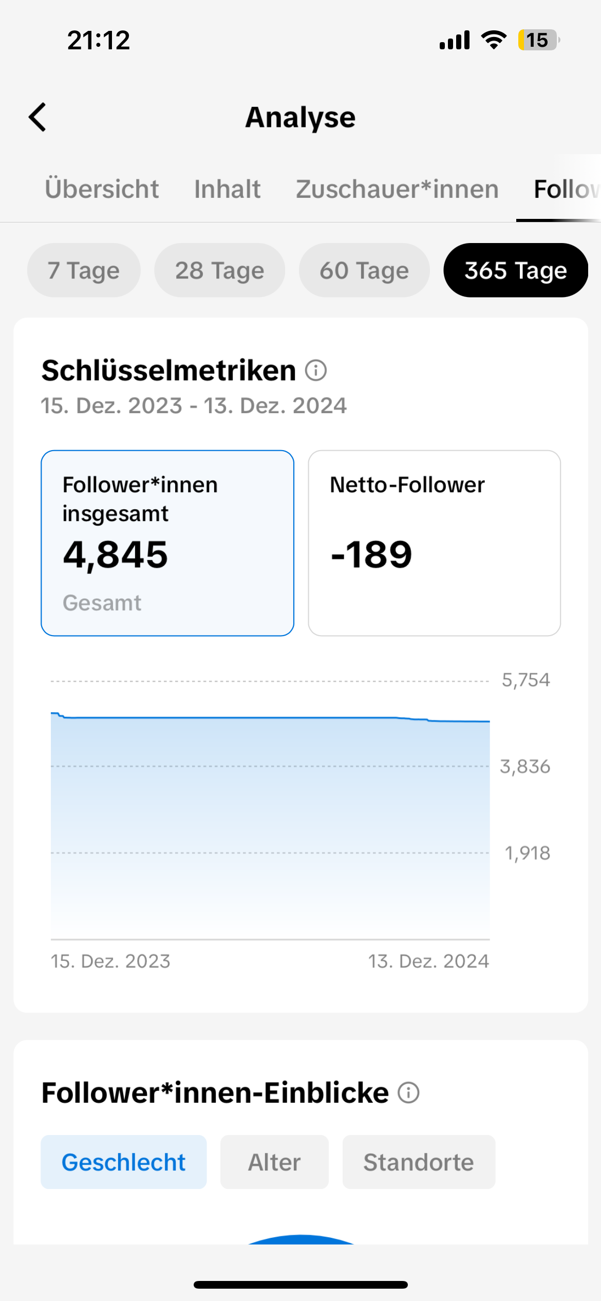Switch to the Inhalt tab
Image resolution: width=601 pixels, height=1301 pixels.
tap(227, 189)
